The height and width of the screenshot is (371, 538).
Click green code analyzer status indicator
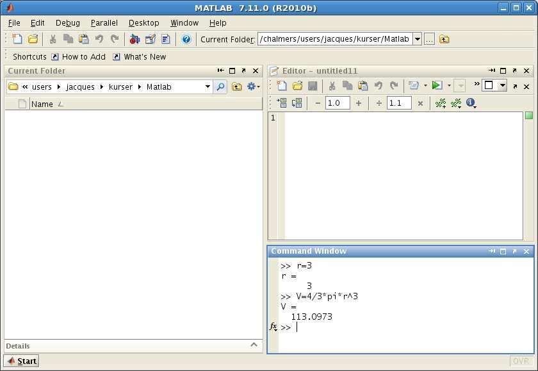529,116
